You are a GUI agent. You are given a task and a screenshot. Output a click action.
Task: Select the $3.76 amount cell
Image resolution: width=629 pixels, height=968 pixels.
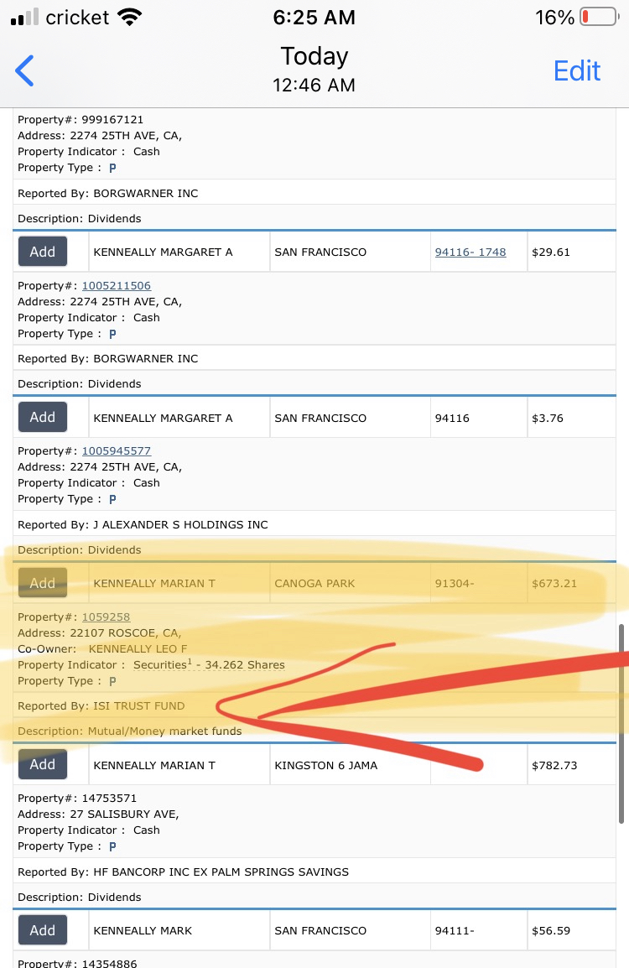[x=572, y=418]
